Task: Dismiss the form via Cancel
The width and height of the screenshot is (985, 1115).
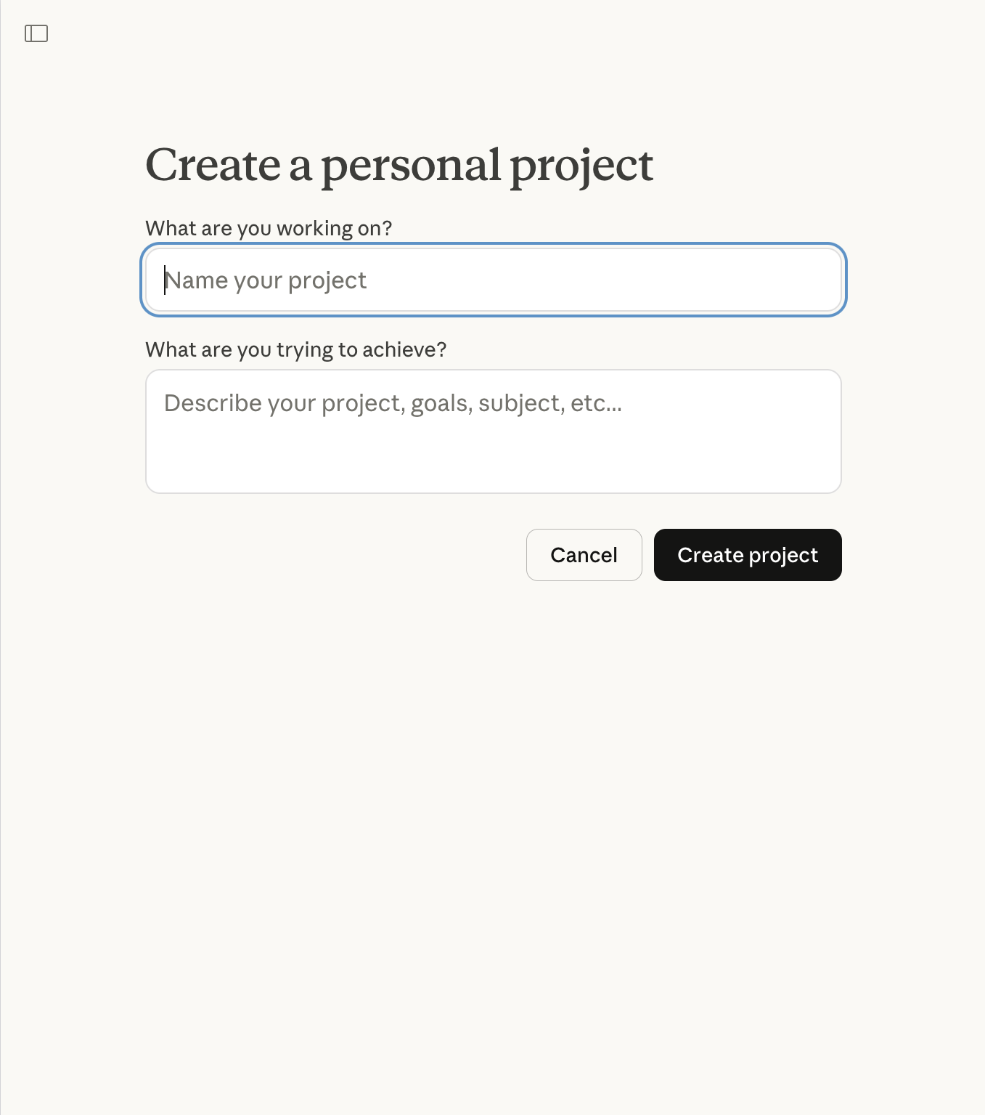Action: [x=584, y=555]
